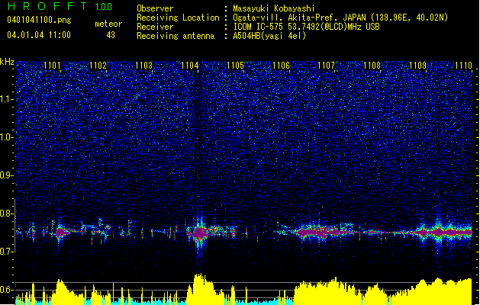Click the yellow power peak at 1104
The image size is (480, 305).
pyautogui.click(x=200, y=287)
